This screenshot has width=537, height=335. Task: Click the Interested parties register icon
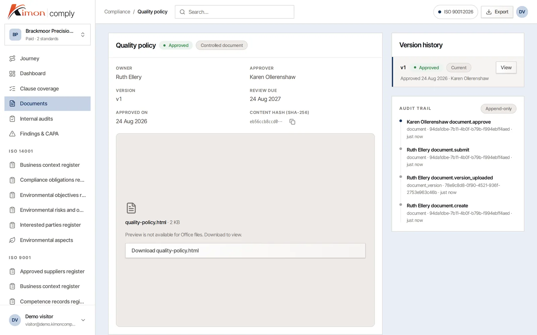12,225
